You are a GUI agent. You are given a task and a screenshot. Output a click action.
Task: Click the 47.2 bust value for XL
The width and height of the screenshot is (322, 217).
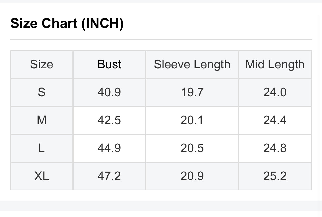click(x=109, y=176)
